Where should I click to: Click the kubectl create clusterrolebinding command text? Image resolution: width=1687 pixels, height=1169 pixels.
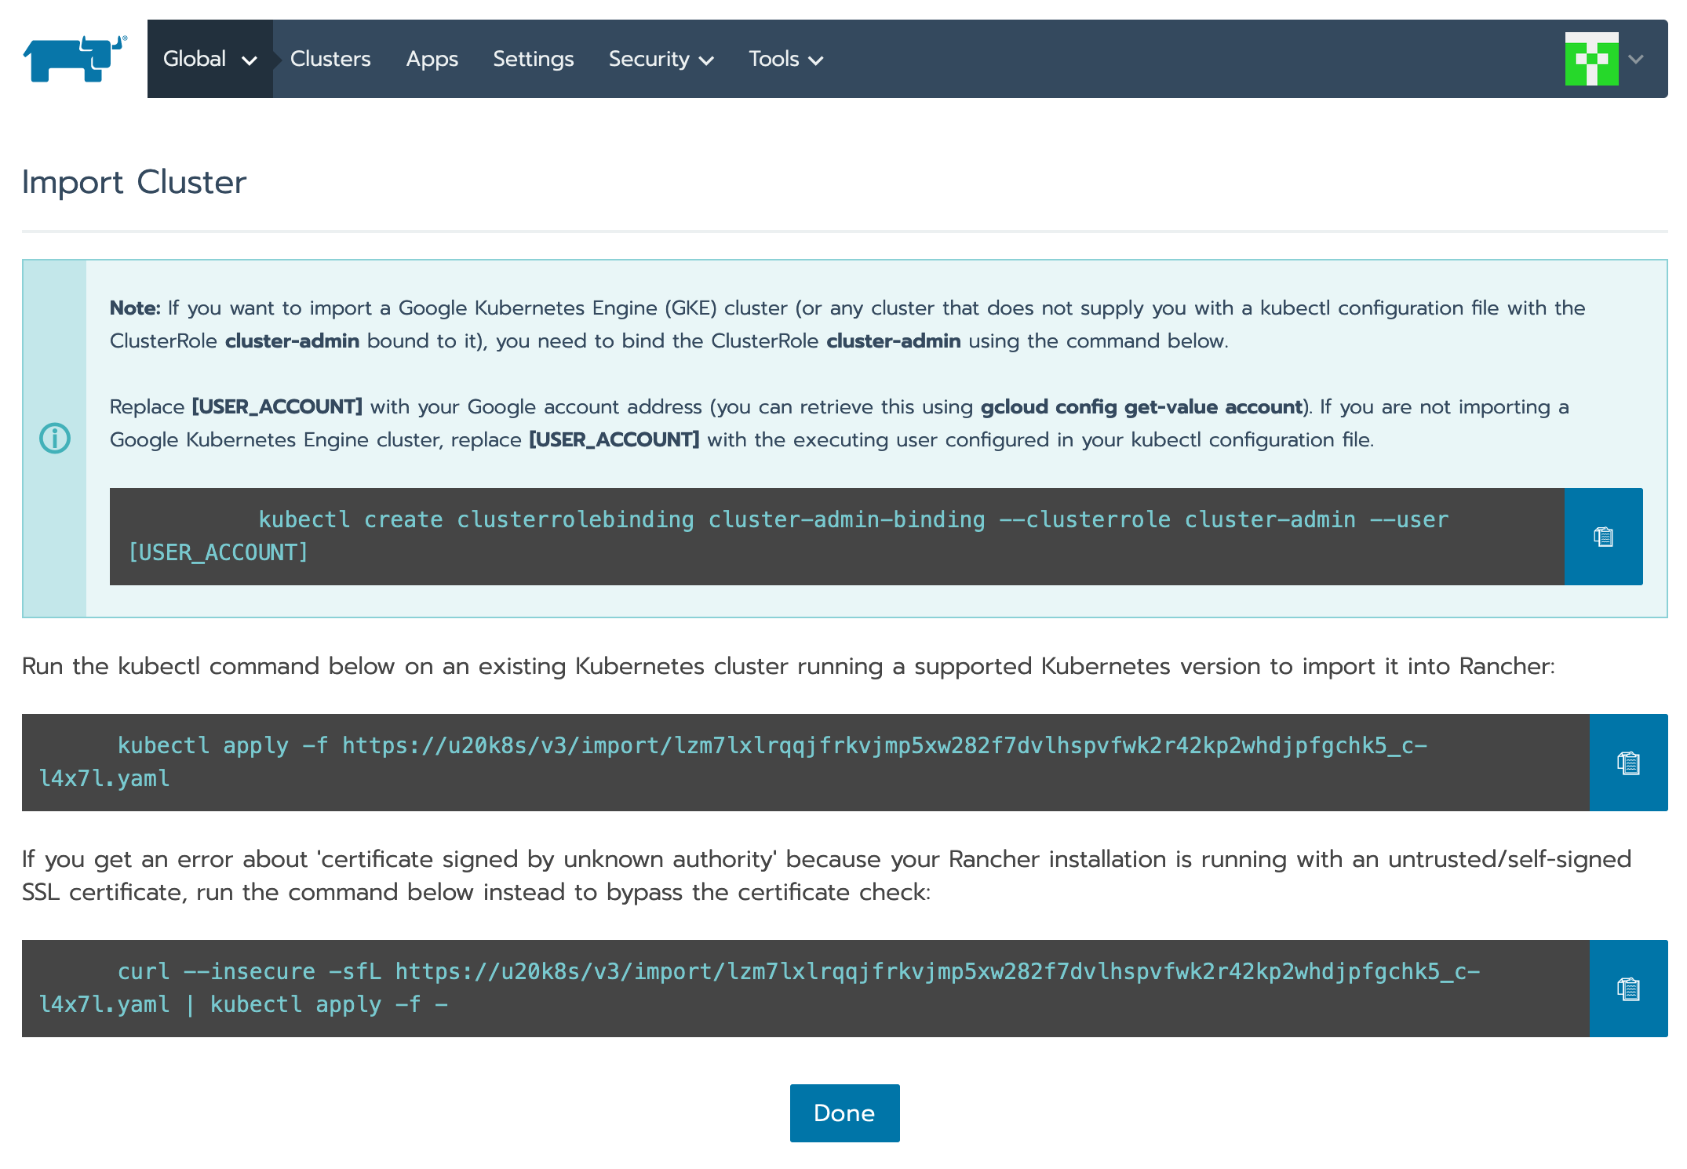tap(853, 519)
